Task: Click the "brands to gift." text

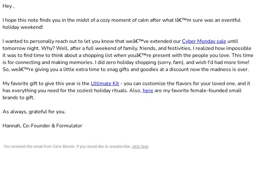Action: (x=19, y=98)
